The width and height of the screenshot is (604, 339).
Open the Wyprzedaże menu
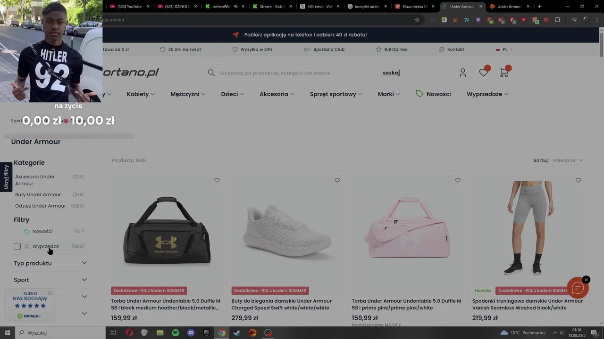[487, 94]
